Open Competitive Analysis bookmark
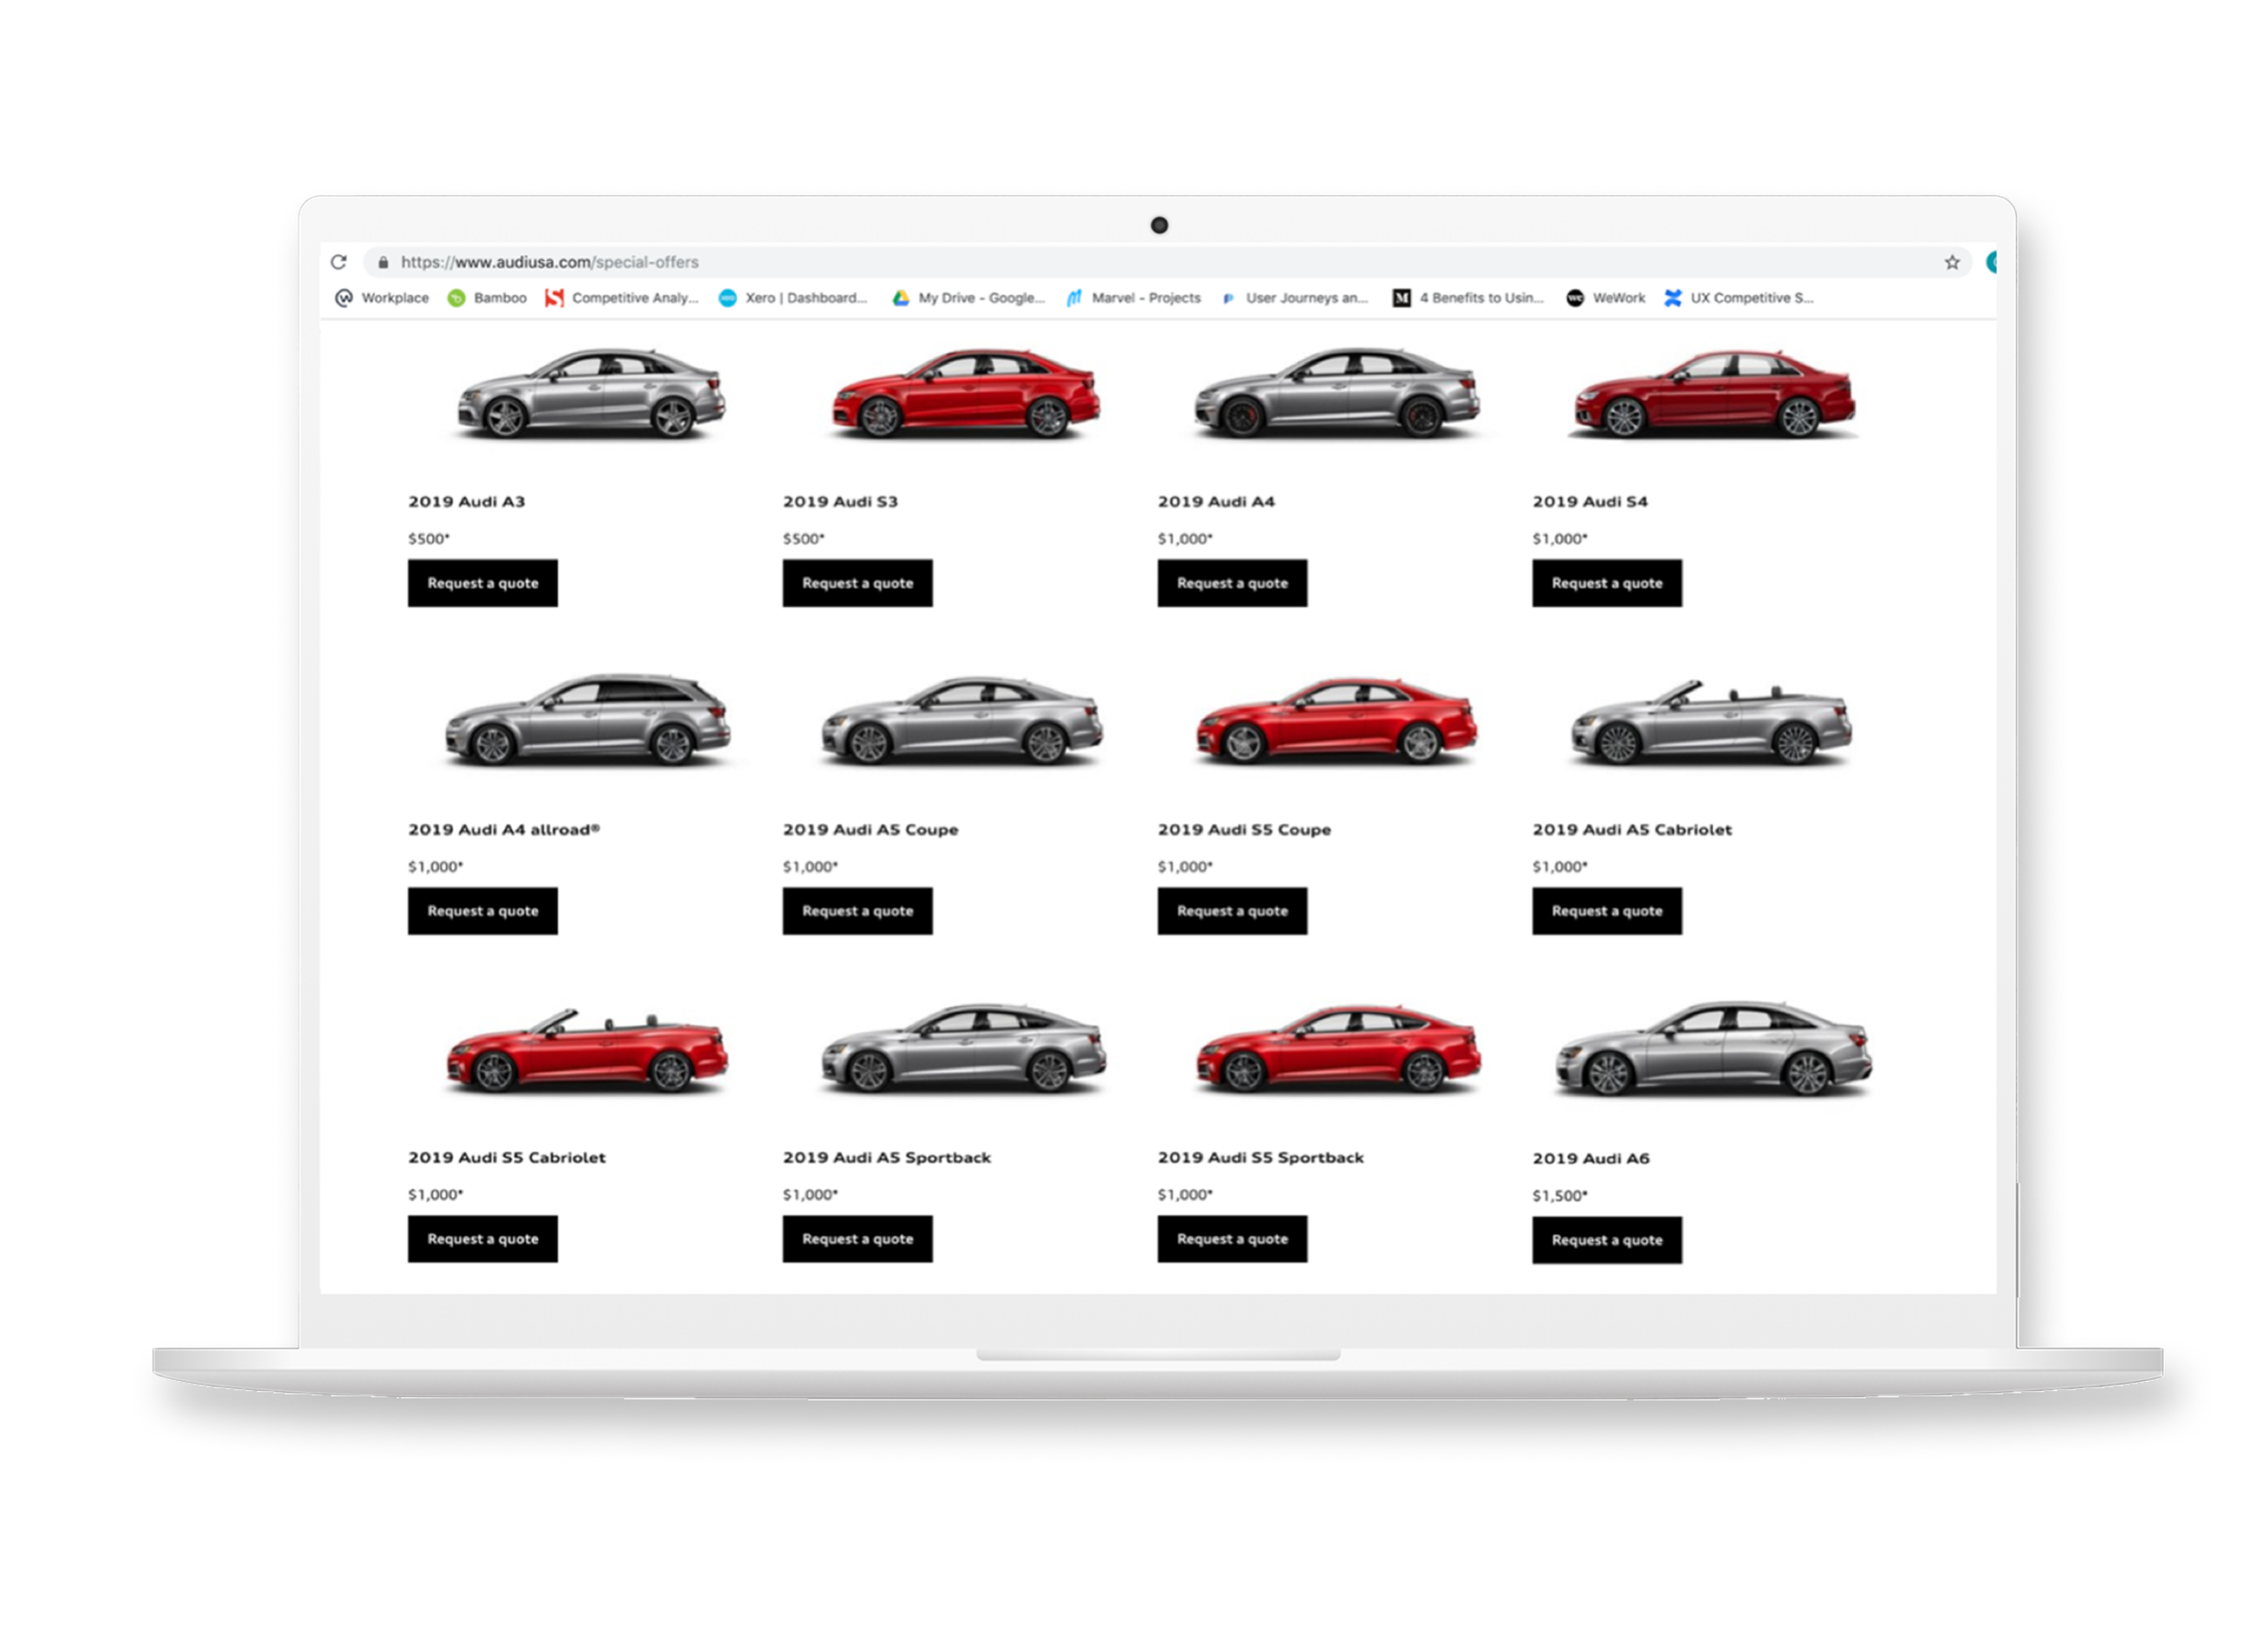2268x1646 pixels. tap(621, 298)
